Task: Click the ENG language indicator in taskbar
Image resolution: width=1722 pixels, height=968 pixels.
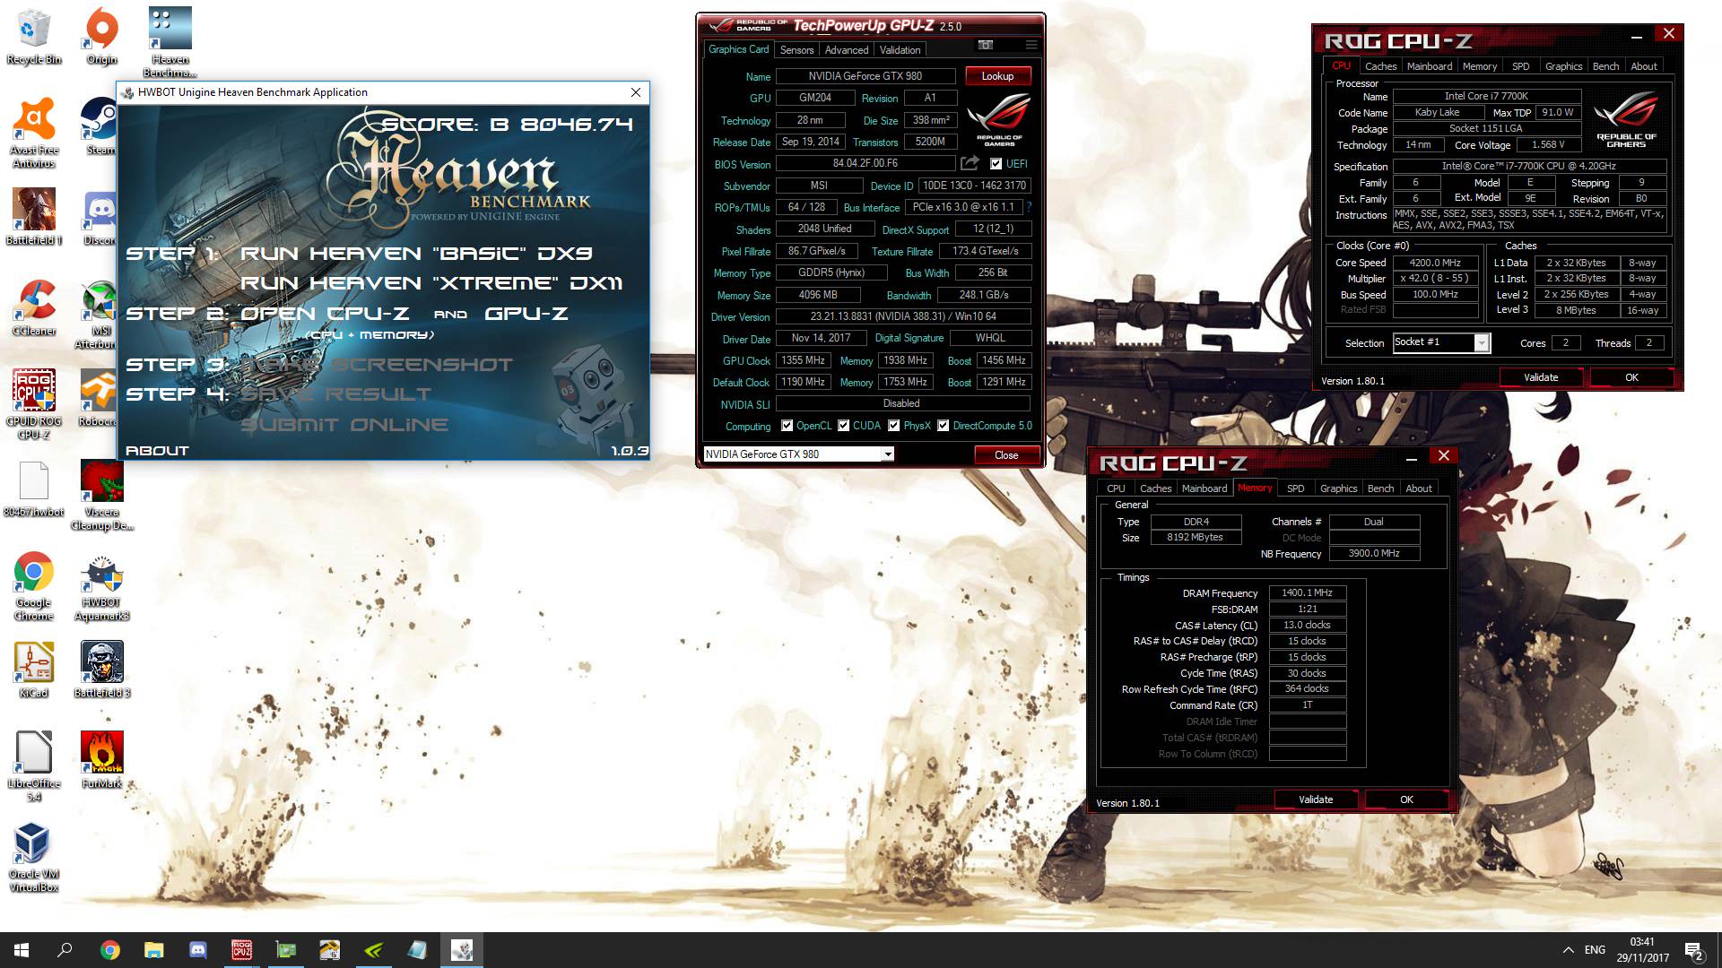Action: pyautogui.click(x=1595, y=950)
